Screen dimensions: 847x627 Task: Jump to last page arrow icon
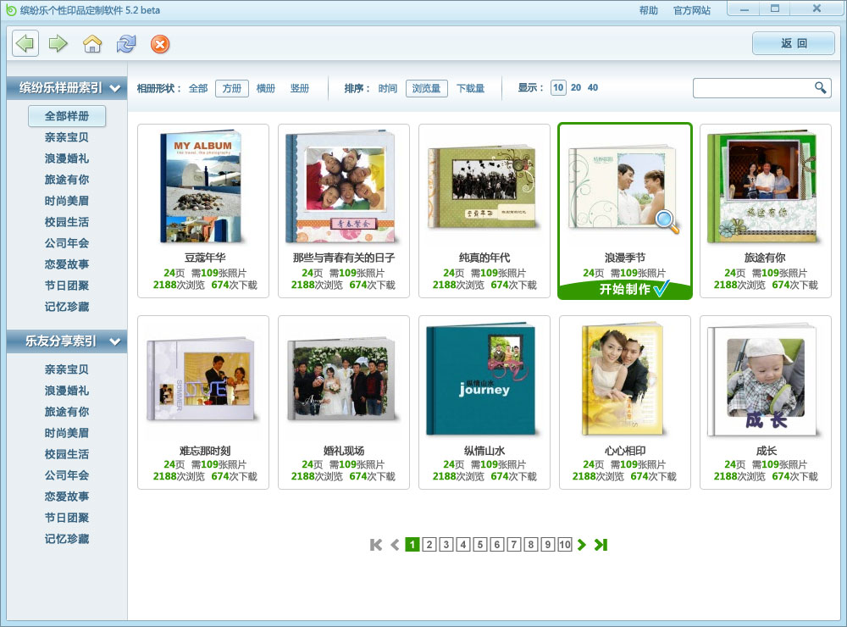pyautogui.click(x=601, y=545)
